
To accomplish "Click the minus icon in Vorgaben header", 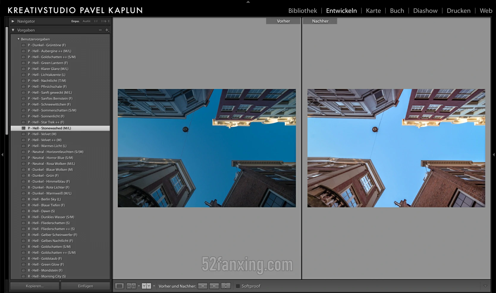I will [x=100, y=30].
